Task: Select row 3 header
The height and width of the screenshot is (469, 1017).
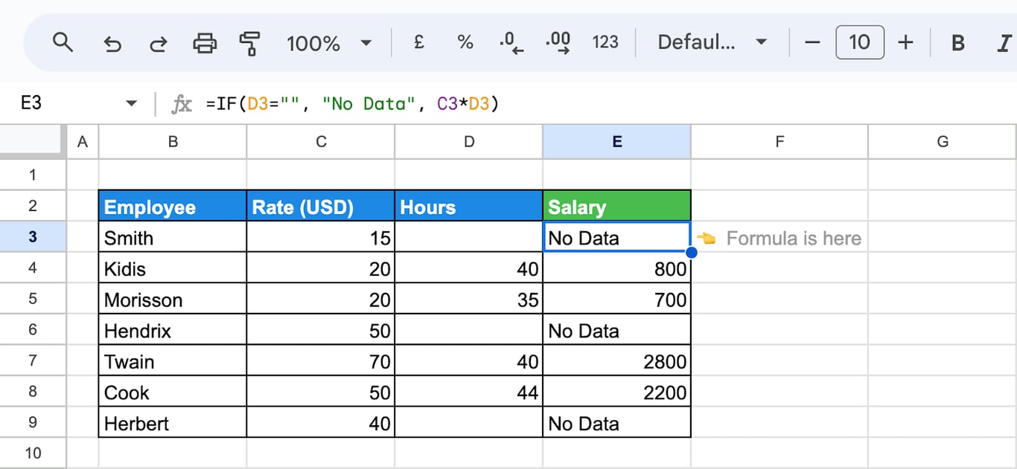Action: (33, 237)
